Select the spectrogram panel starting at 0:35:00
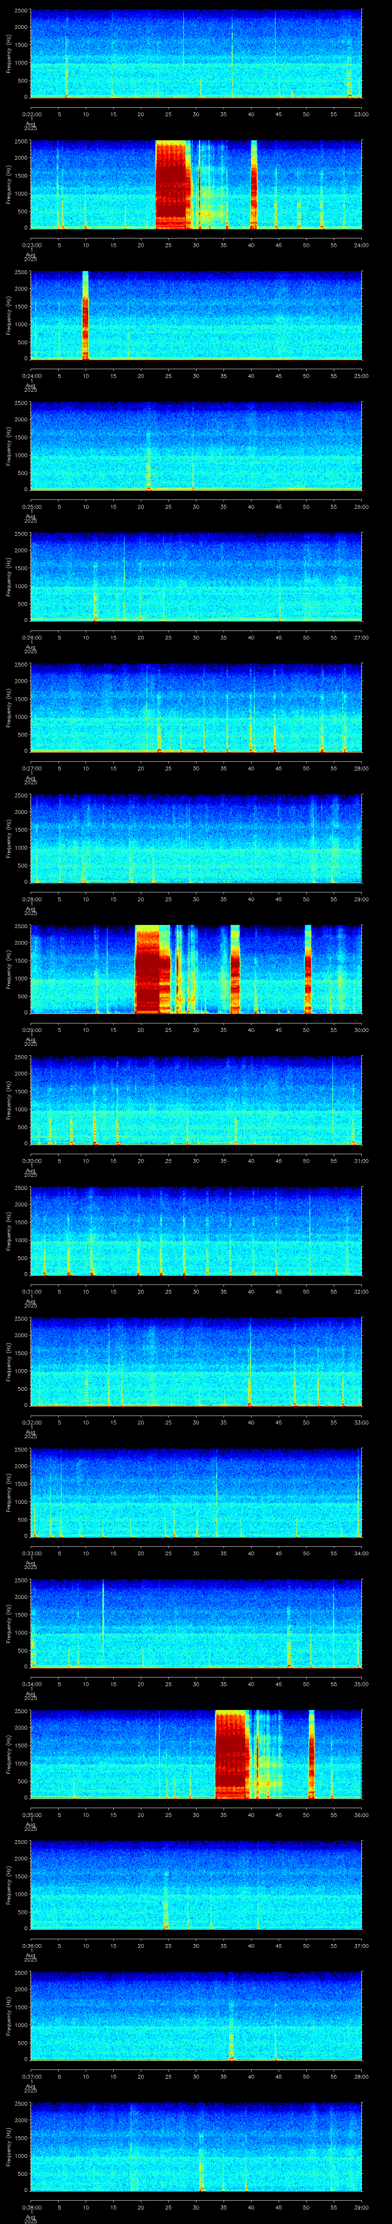The width and height of the screenshot is (392, 2224). click(196, 1754)
